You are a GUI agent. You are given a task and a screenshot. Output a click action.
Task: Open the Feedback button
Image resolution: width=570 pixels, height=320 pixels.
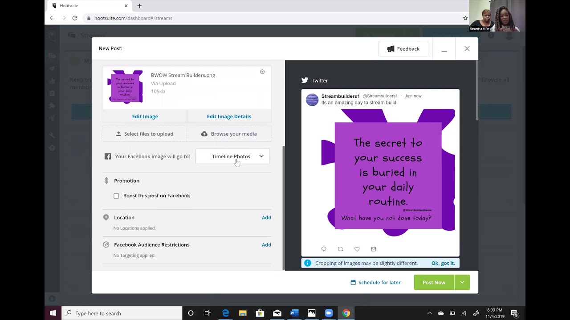click(403, 49)
